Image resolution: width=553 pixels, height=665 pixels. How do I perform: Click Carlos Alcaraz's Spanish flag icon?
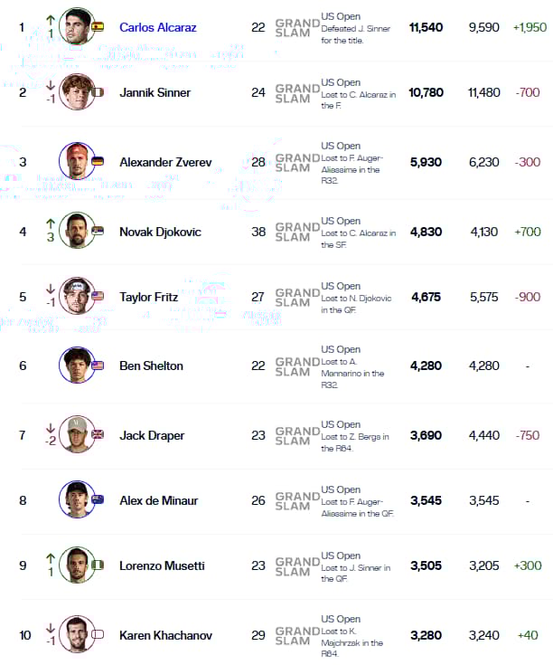(x=98, y=27)
